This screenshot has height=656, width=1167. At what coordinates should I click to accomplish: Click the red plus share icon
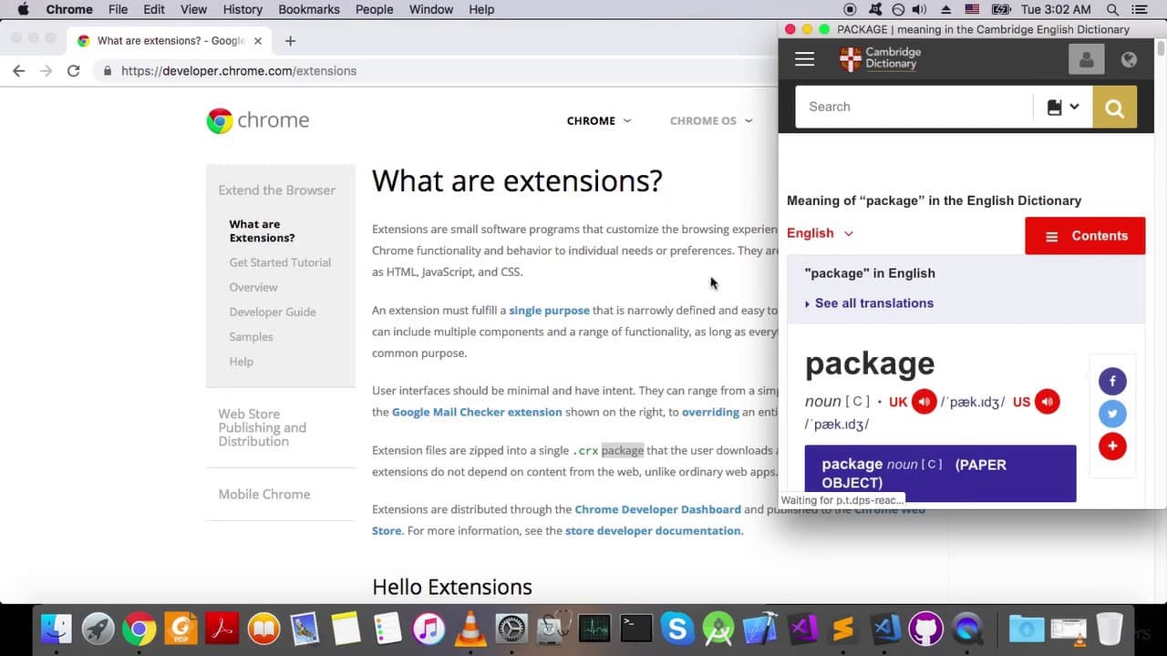coord(1112,446)
